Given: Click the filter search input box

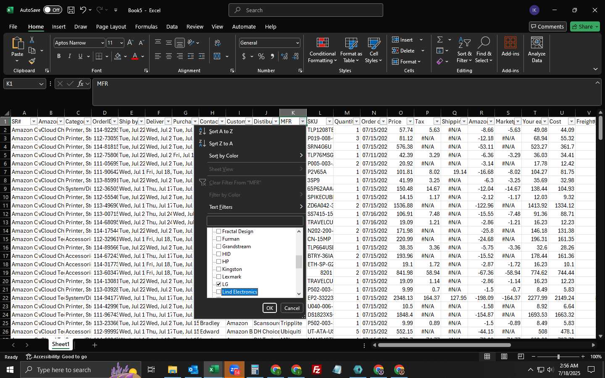Looking at the screenshot, I should [255, 221].
